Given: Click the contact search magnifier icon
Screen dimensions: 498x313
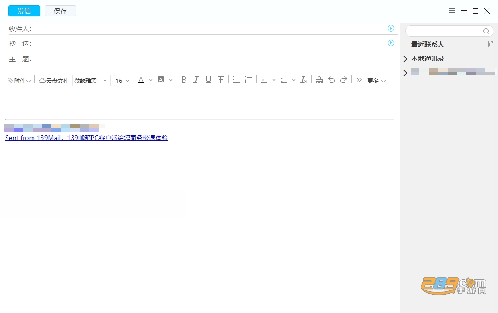Looking at the screenshot, I should (x=486, y=31).
